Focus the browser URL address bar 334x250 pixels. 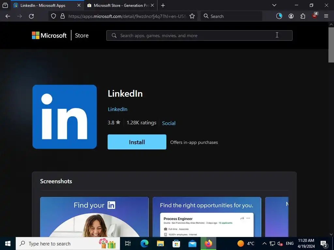point(127,16)
